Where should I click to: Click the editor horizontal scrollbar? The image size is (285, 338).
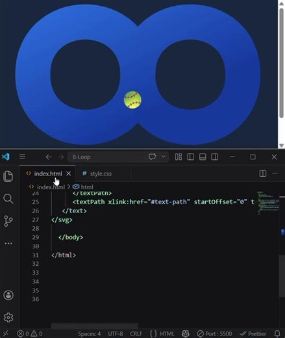[95, 326]
